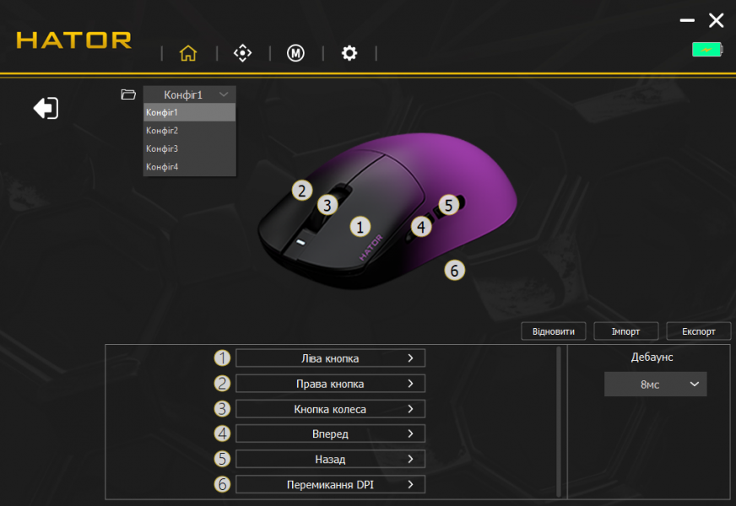Click the exit arrow icon
736x506 pixels.
[46, 108]
